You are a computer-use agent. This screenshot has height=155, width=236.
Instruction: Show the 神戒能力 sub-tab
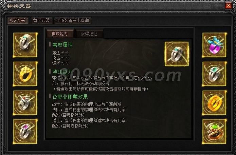coord(60,34)
